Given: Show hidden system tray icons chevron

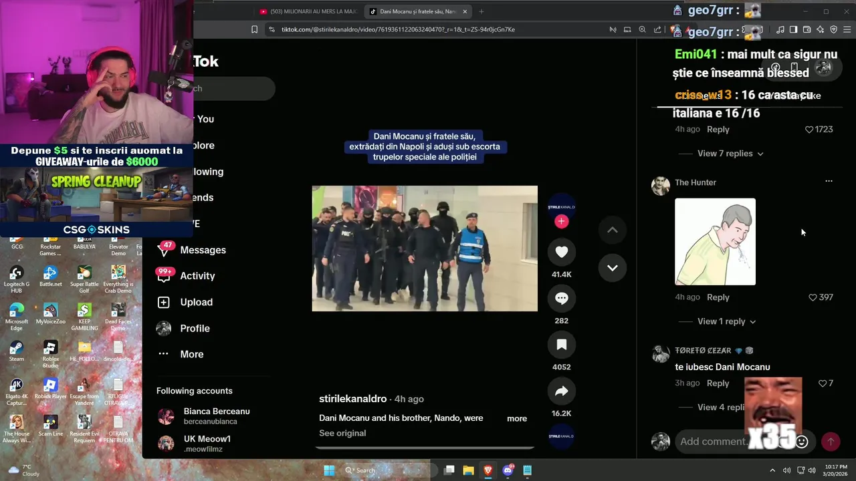Looking at the screenshot, I should pos(772,470).
